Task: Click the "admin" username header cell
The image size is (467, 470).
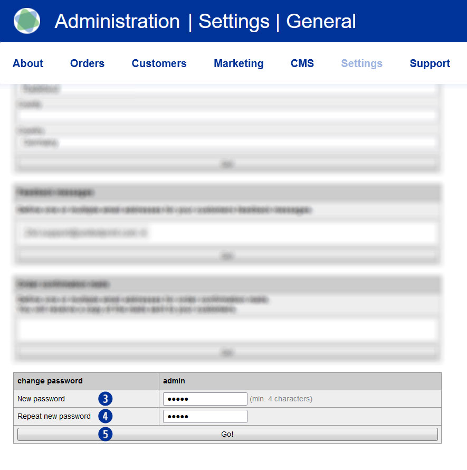Action: coord(174,381)
